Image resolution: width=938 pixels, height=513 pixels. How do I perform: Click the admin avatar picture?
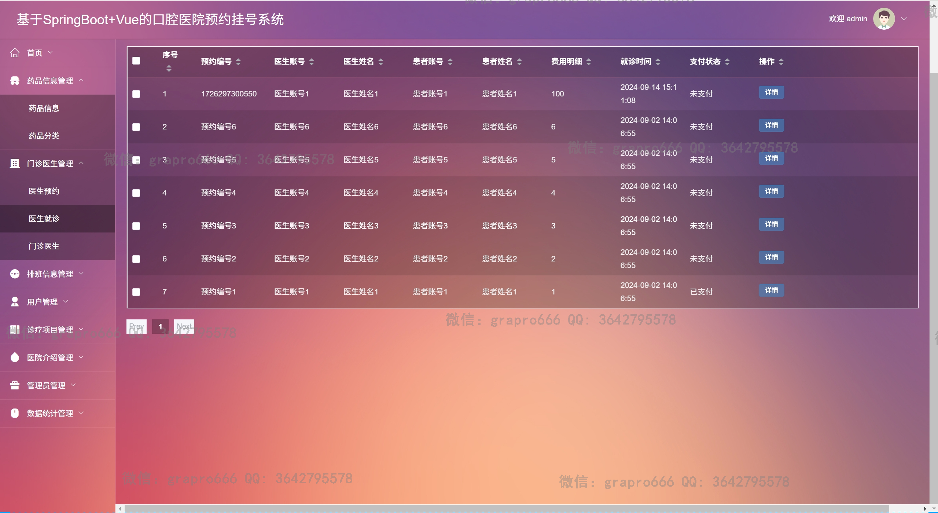coord(884,19)
